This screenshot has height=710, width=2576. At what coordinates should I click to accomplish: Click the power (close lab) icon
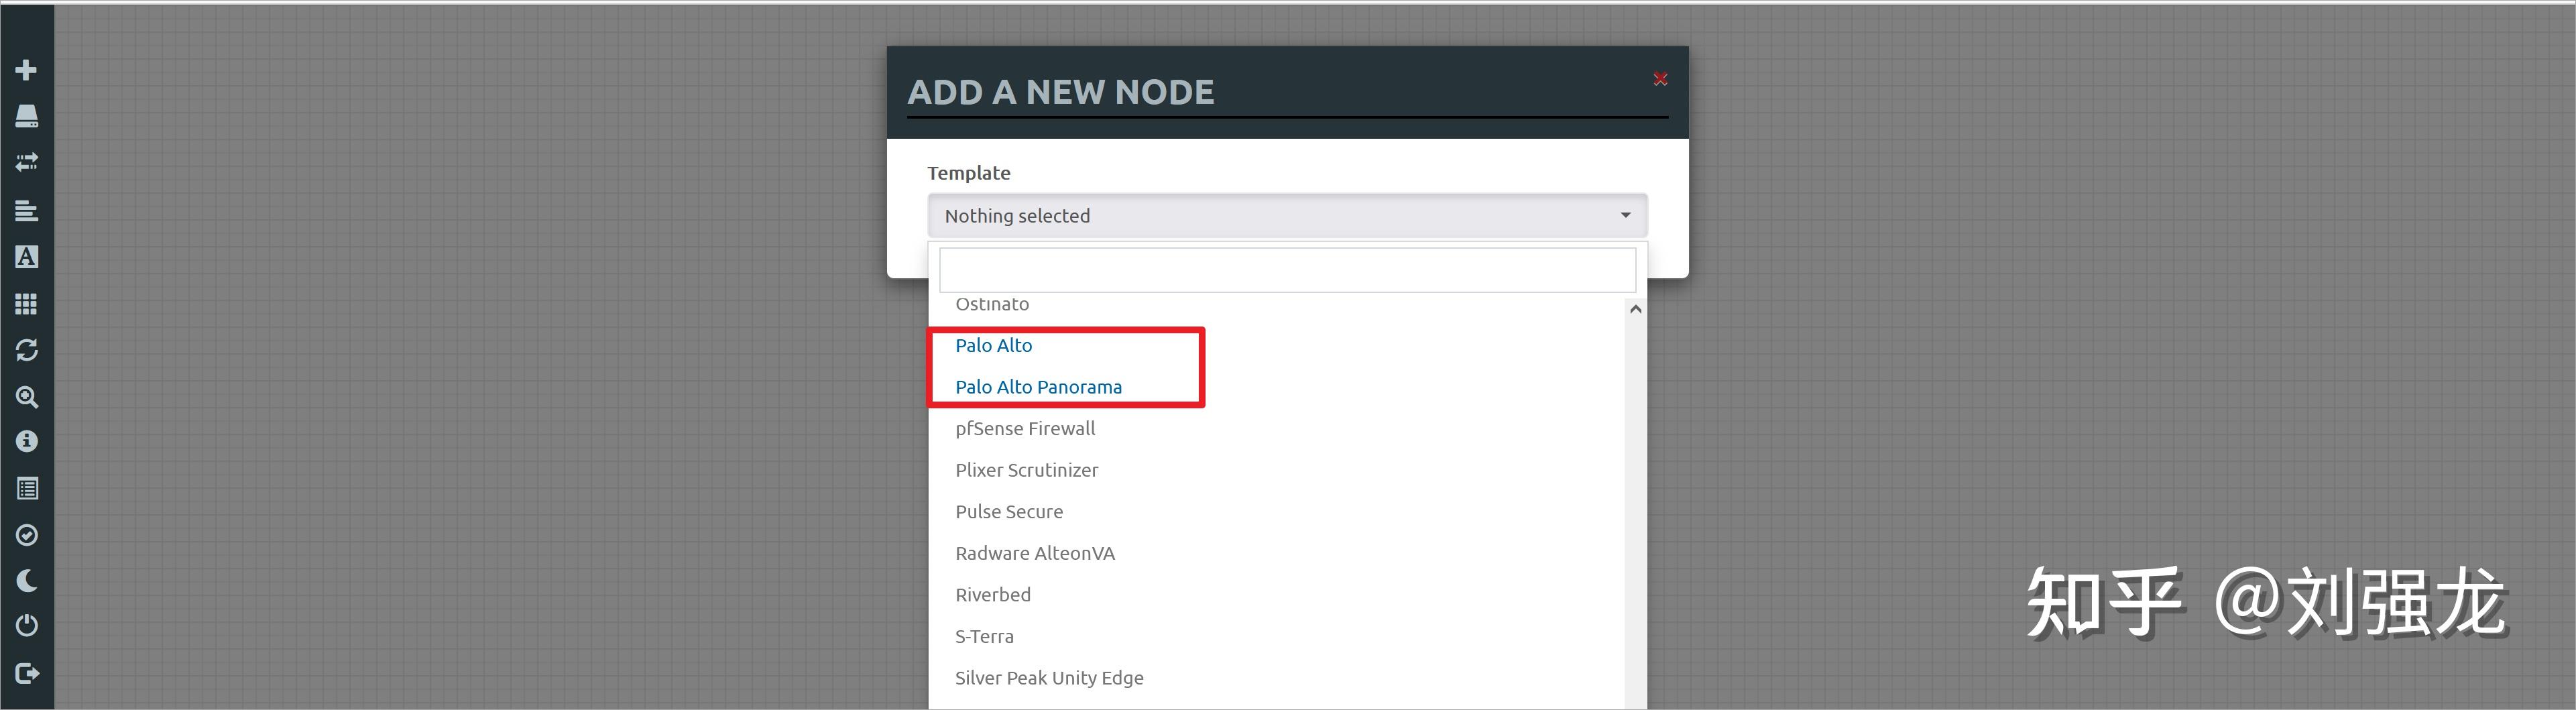(27, 625)
